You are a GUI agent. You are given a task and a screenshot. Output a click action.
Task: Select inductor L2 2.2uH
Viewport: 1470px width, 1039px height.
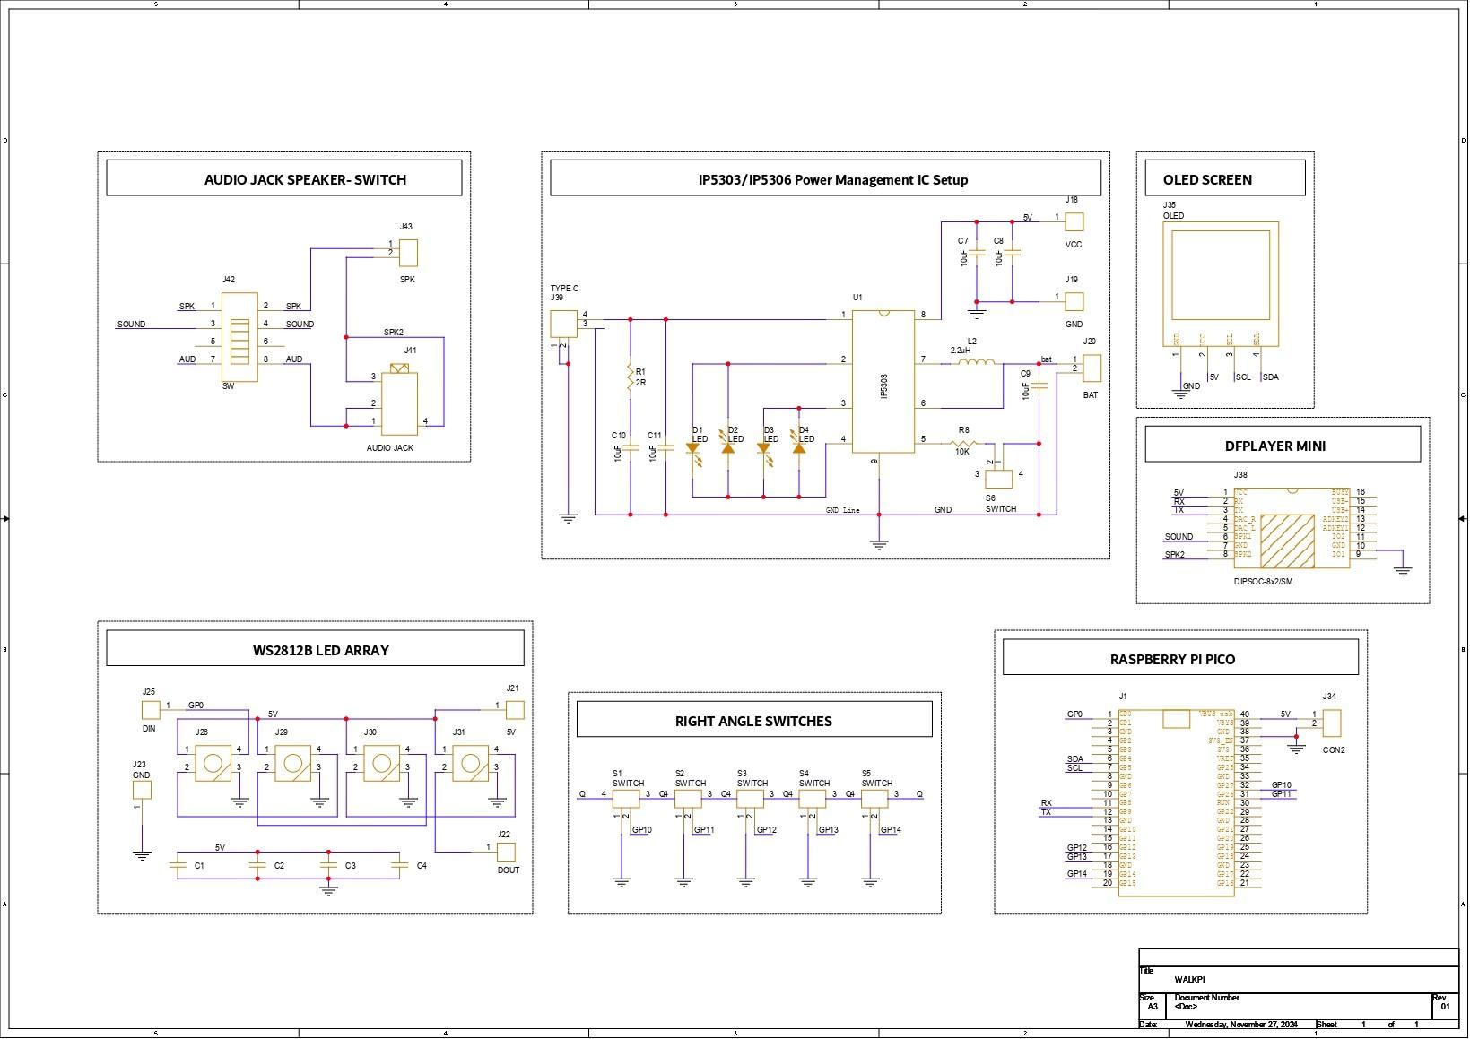tap(976, 362)
